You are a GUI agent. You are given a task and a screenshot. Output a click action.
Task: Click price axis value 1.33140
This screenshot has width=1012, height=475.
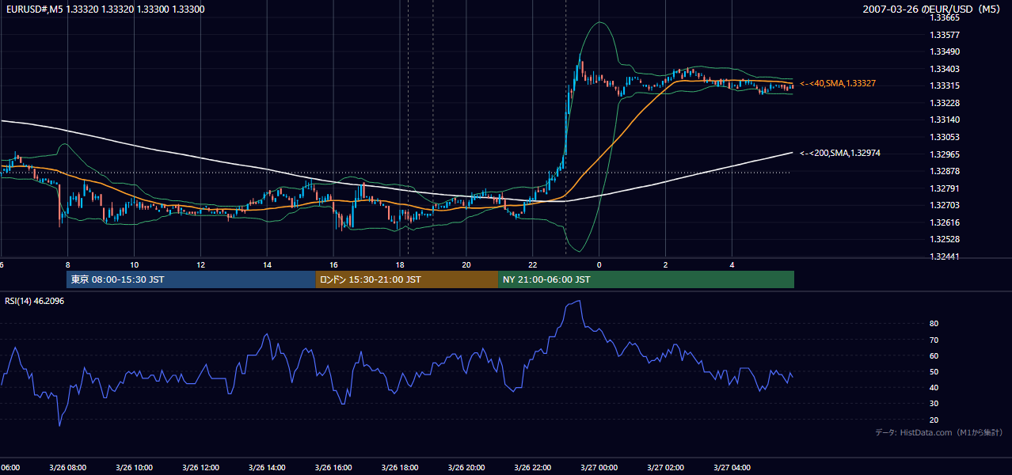pos(945,120)
